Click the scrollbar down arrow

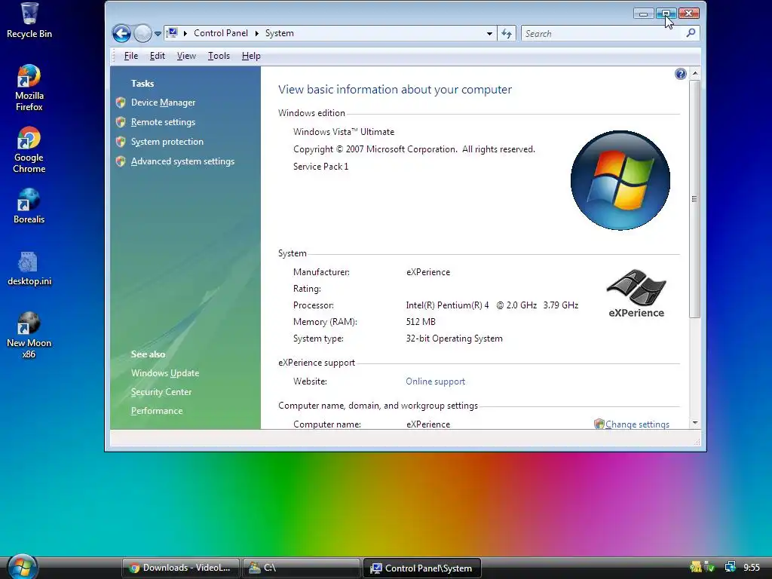coord(694,423)
